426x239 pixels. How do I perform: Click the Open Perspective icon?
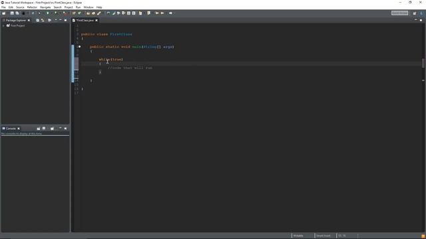(415, 13)
